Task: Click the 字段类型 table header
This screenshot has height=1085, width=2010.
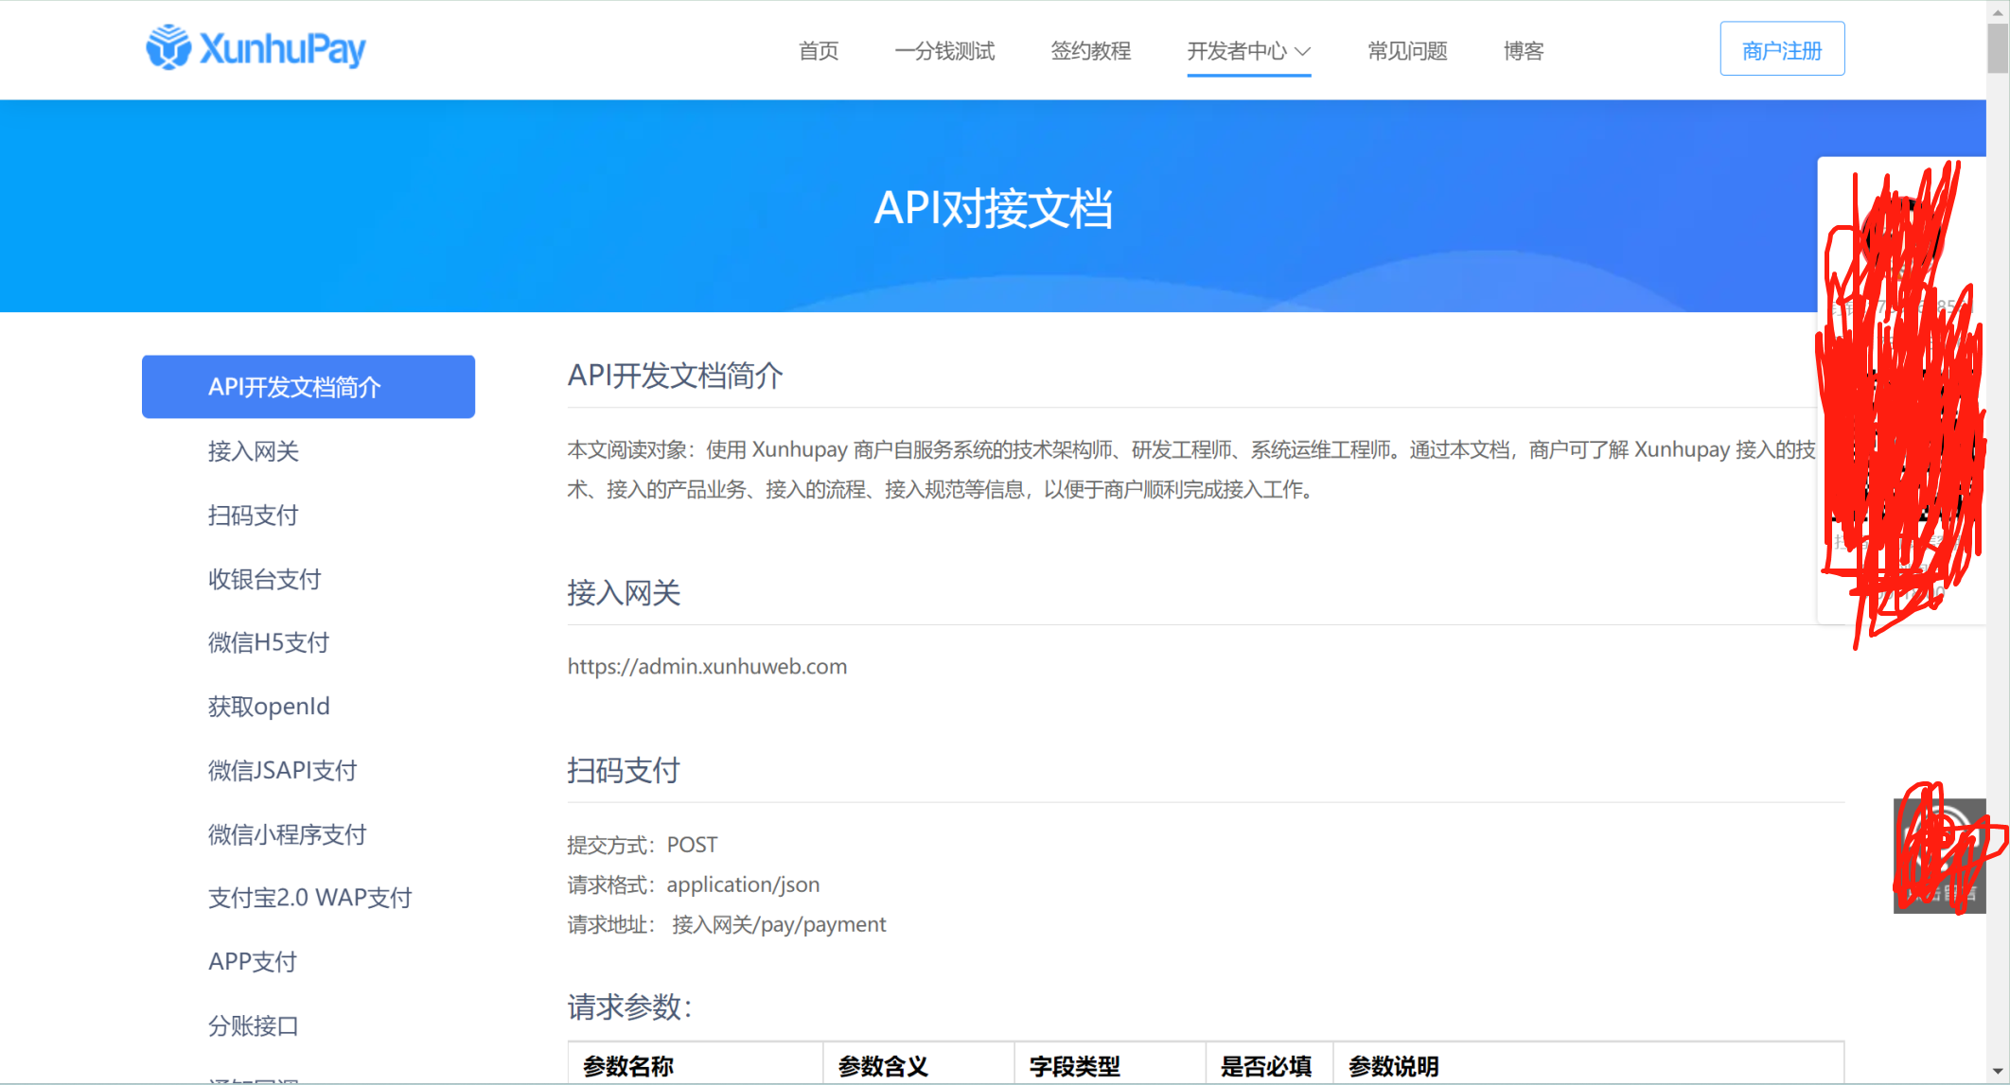Action: (1074, 1066)
